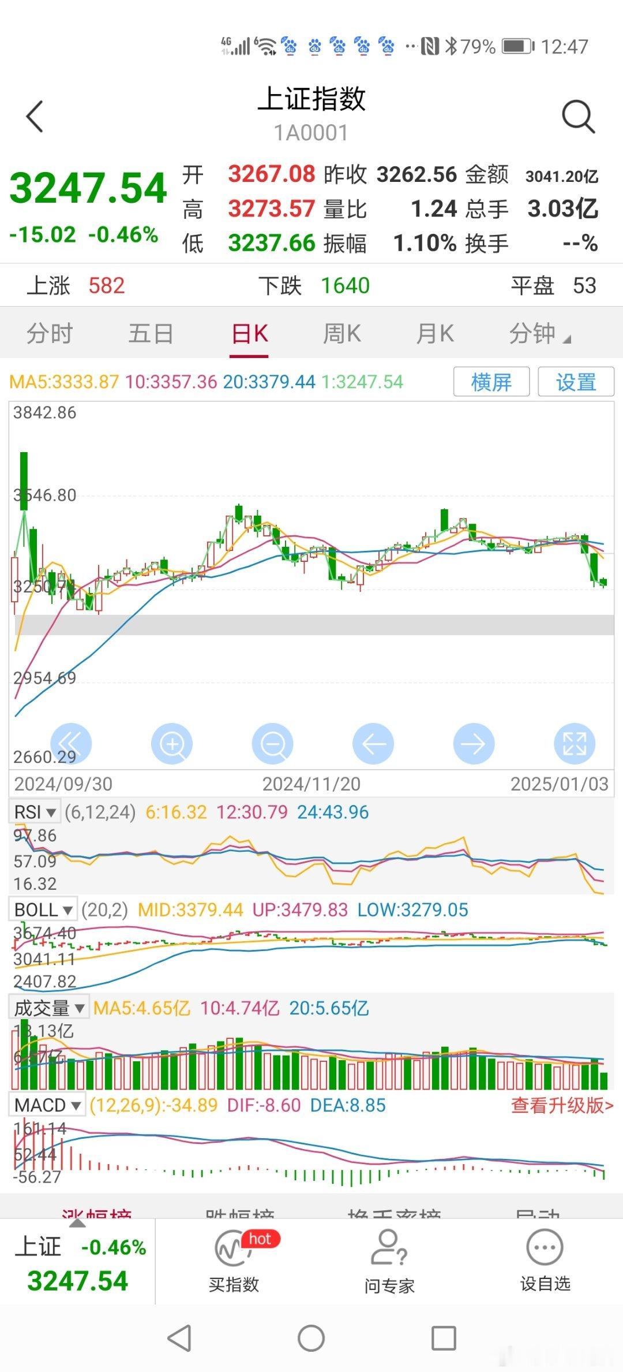Expand chart to fullscreen icon

575,744
